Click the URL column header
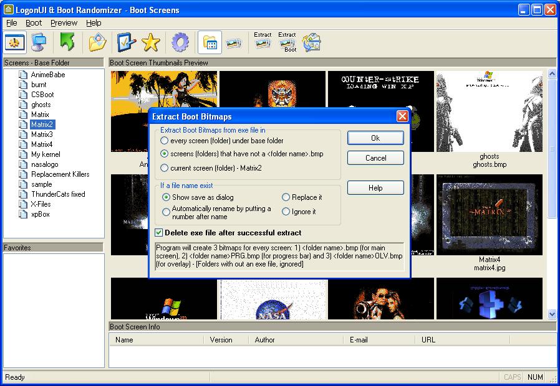Image resolution: width=560 pixels, height=386 pixels. [463, 340]
